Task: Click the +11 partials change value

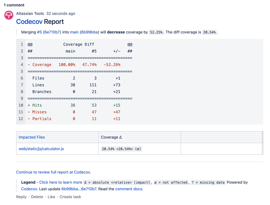Action: (x=117, y=119)
